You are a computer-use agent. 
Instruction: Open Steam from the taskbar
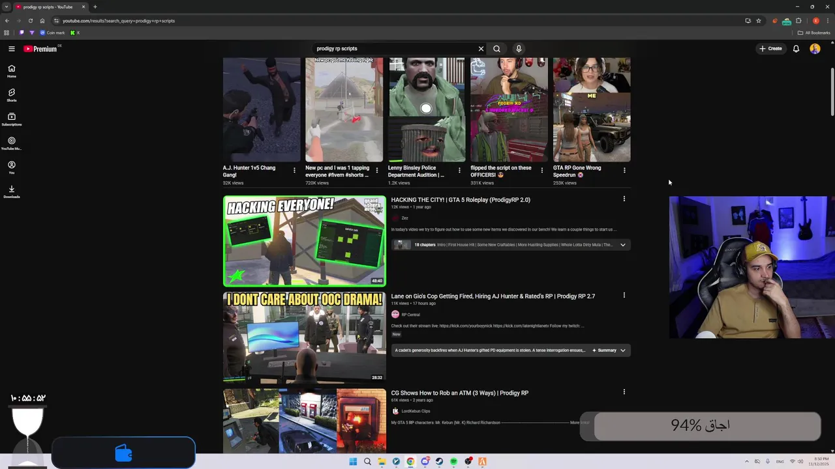[439, 462]
